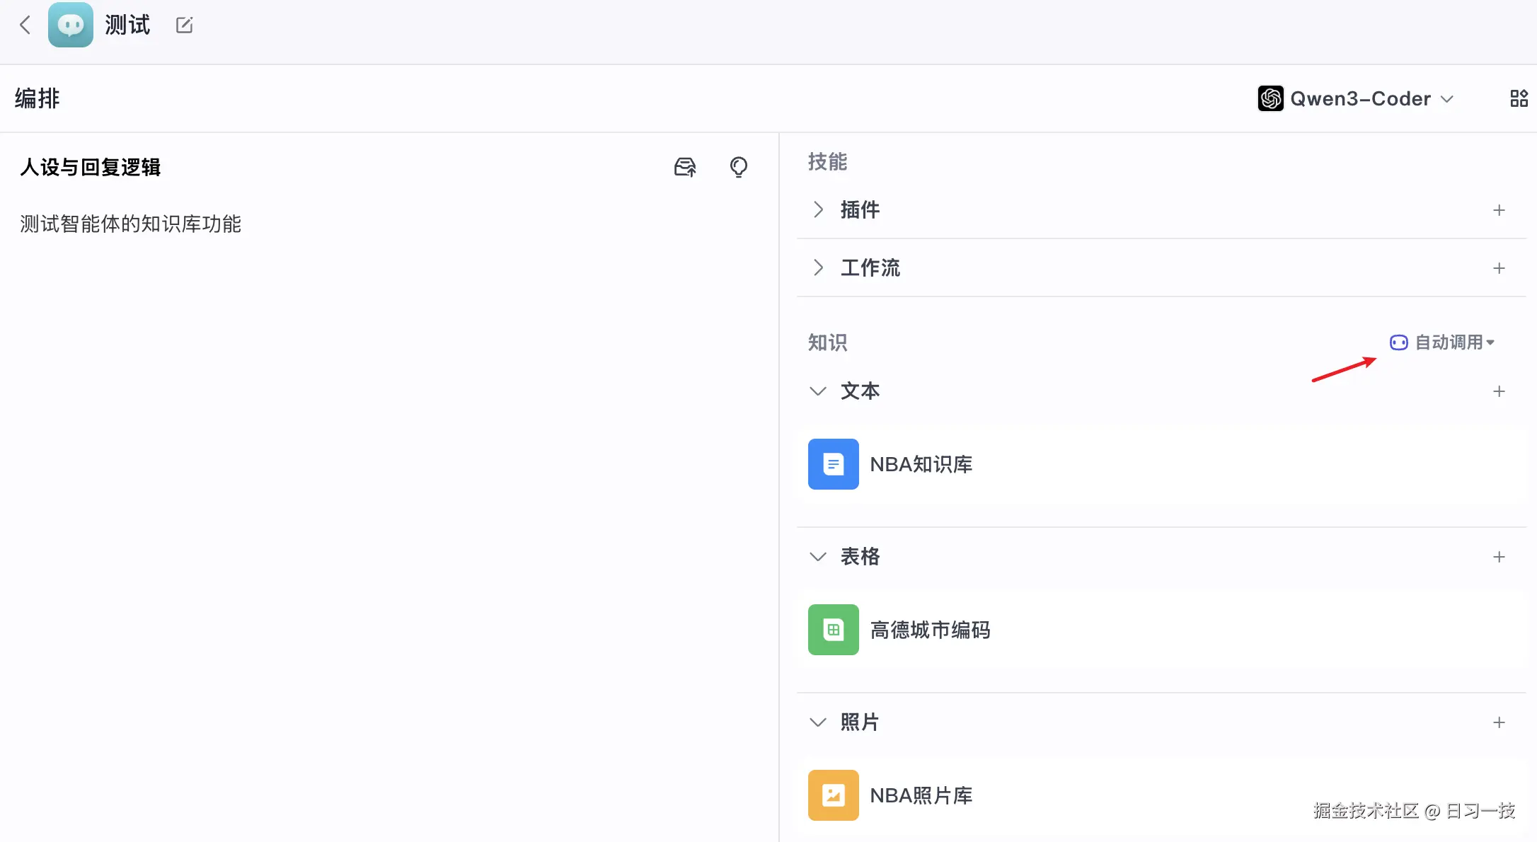
Task: Open the NBA知识库 item
Action: coord(920,464)
